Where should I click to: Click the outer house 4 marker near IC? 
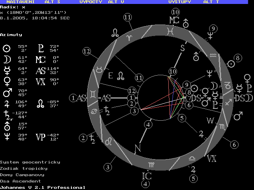146,184
